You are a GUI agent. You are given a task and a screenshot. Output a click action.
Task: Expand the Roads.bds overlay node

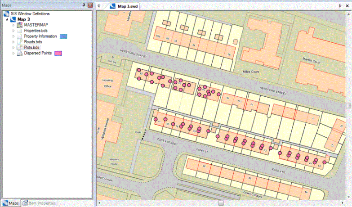[13, 42]
